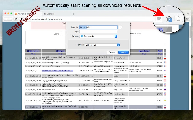Sort Domain column ascending arrow
The image size is (193, 120).
[59, 54]
